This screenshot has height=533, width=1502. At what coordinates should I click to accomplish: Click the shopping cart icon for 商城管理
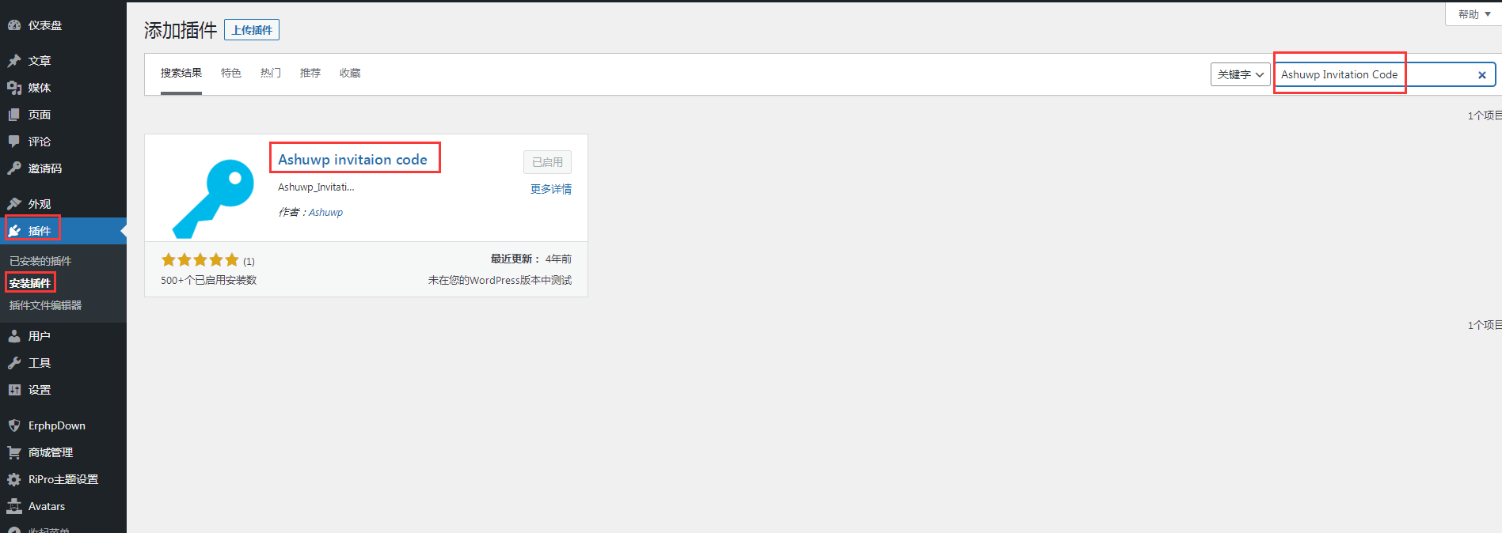pyautogui.click(x=14, y=452)
